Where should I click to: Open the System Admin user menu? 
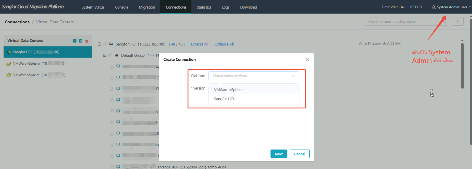(x=451, y=7)
